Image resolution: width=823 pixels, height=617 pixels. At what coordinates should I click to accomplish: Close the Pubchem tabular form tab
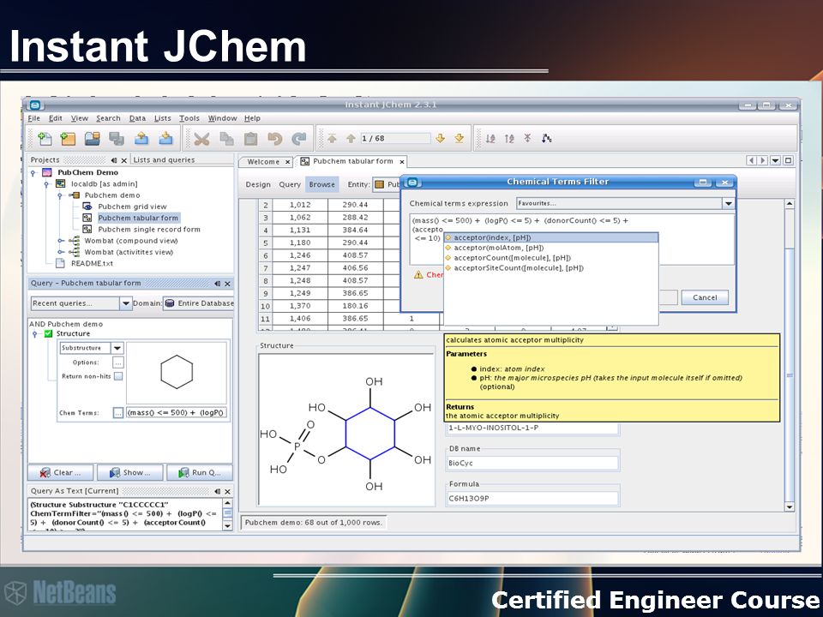[401, 162]
